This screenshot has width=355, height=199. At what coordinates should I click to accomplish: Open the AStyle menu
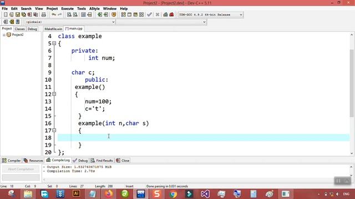coord(94,9)
